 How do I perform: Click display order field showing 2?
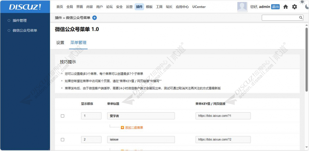tap(91, 139)
